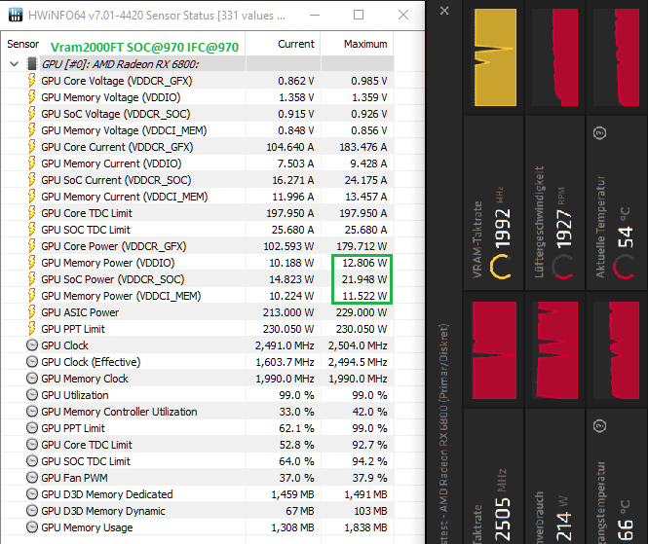Screen dimensions: 648x544
Task: Click clock icon of GPU D3D Memory Dedicated
Action: 32,494
